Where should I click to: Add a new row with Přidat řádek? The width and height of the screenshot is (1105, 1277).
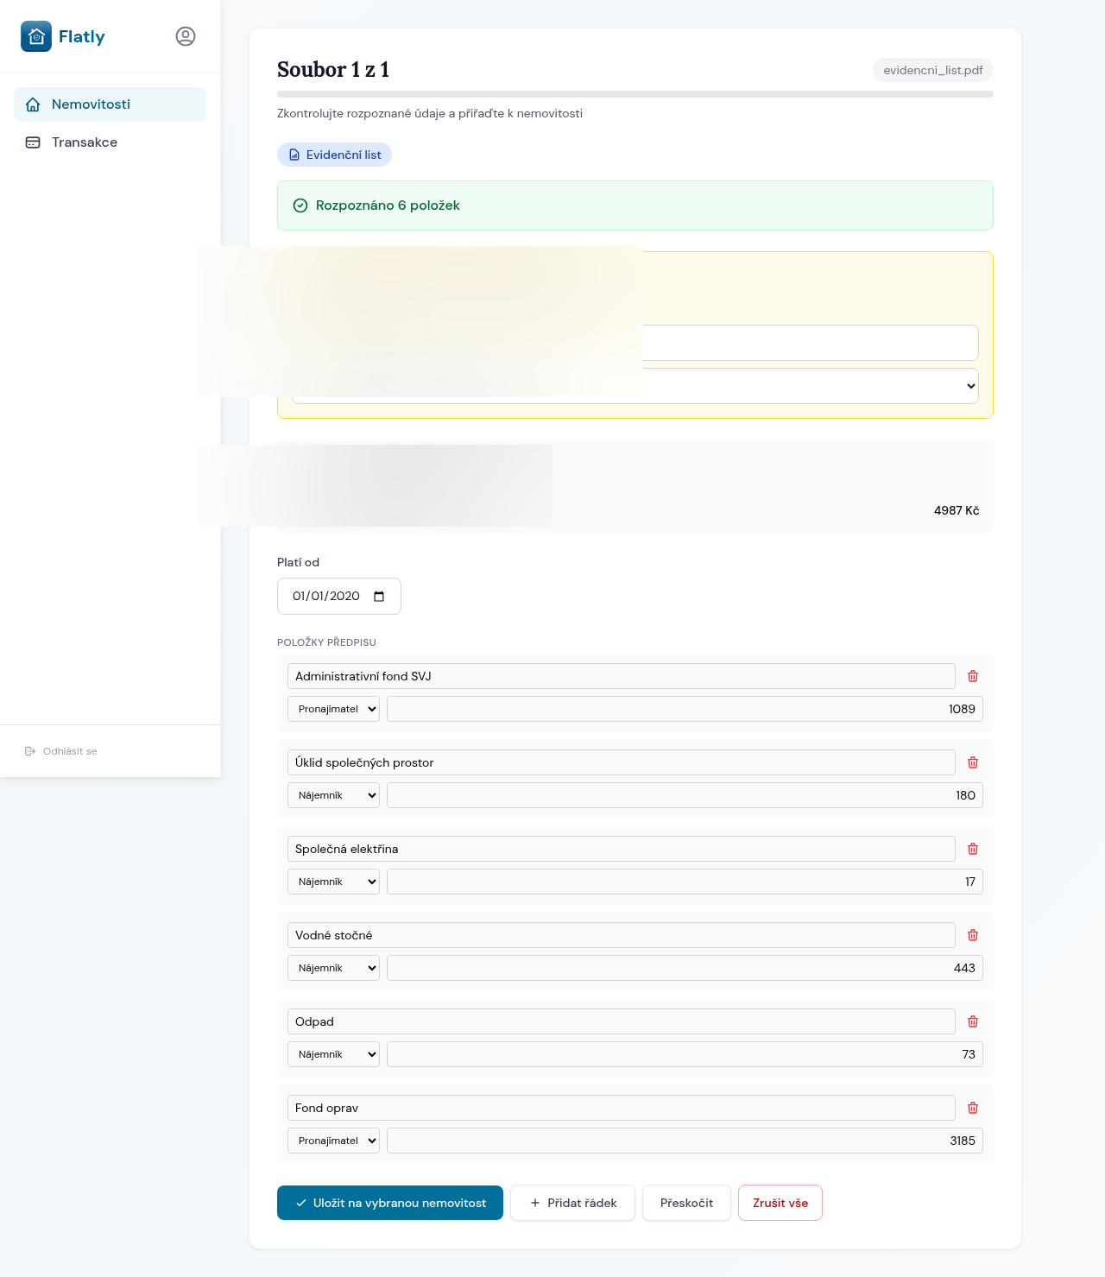click(x=572, y=1202)
